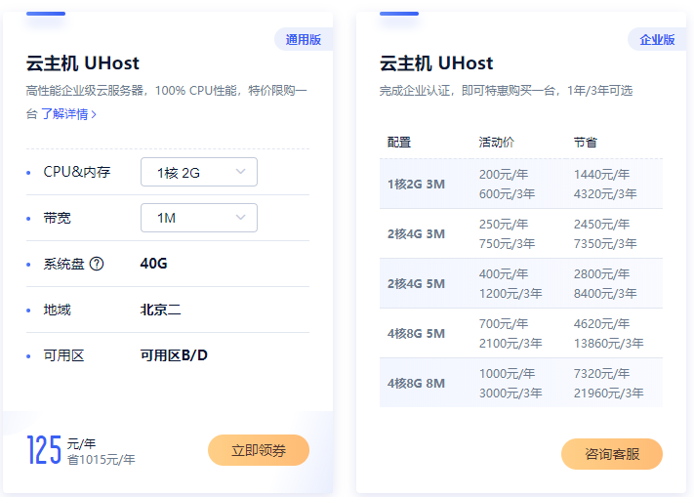Open the 了解详情 link
Image resolution: width=694 pixels, height=497 pixels.
tap(68, 114)
